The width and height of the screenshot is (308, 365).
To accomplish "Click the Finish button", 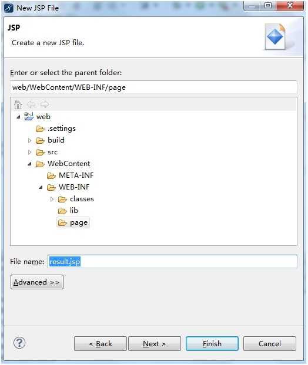I will click(212, 344).
